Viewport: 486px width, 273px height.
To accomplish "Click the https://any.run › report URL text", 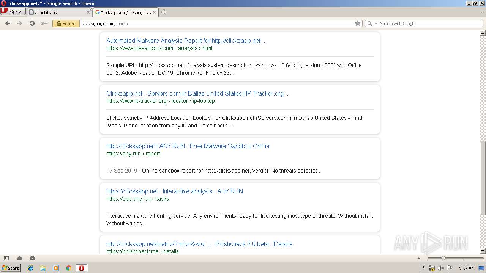I will (x=133, y=154).
